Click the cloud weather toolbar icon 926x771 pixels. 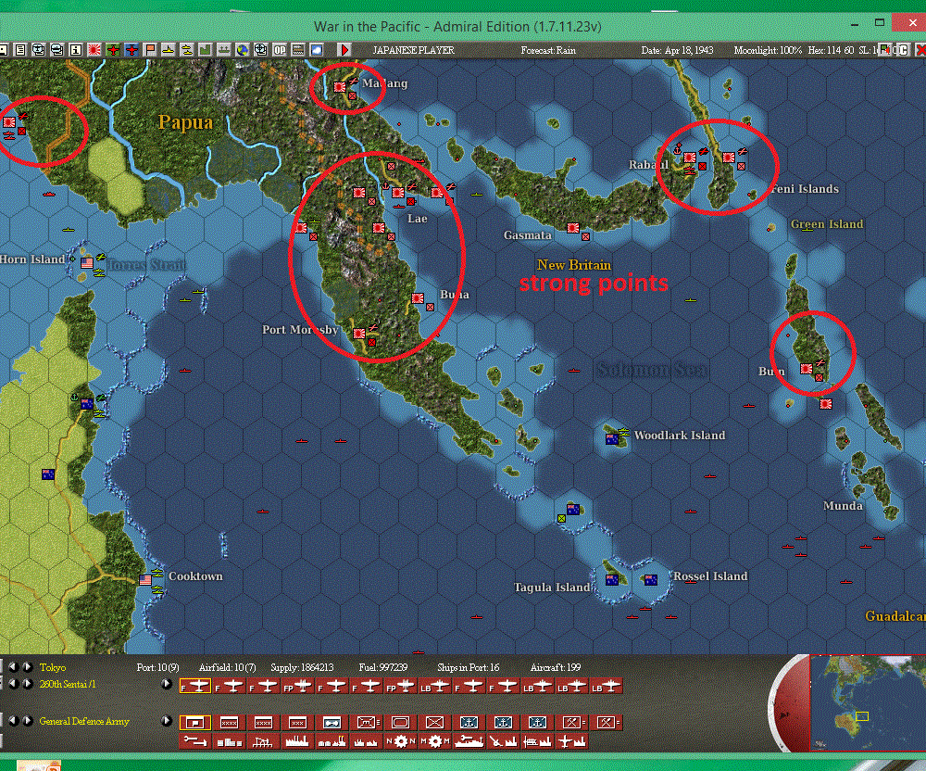point(317,50)
